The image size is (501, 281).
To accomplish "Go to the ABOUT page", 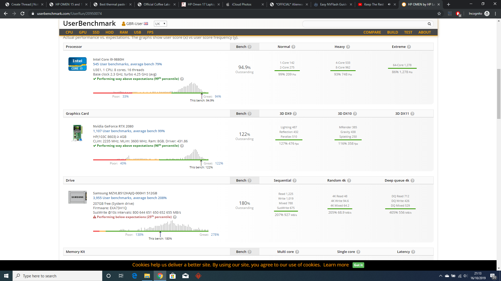I will point(425,32).
